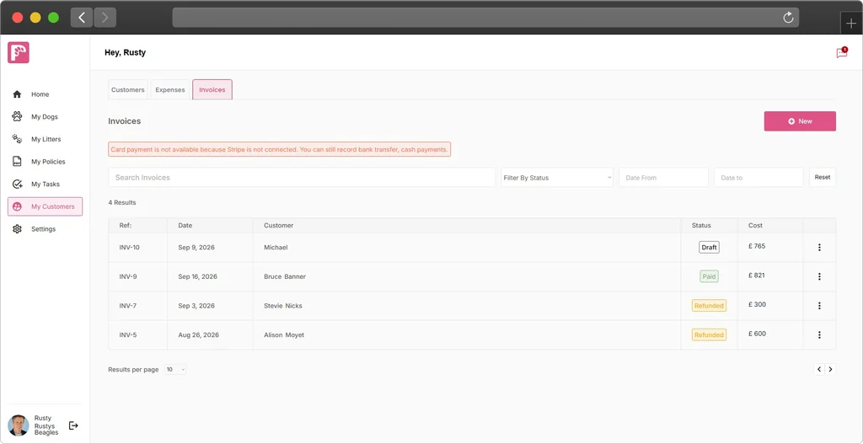Click the Customer column header
This screenshot has width=863, height=444.
278,226
